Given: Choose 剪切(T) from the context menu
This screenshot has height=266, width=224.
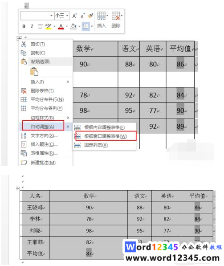Looking at the screenshot, I should 38,44.
